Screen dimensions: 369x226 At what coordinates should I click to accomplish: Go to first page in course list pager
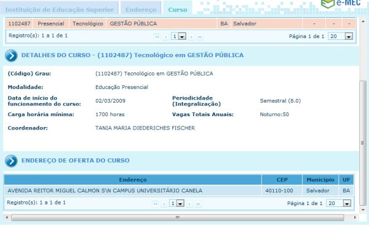[x=157, y=37]
